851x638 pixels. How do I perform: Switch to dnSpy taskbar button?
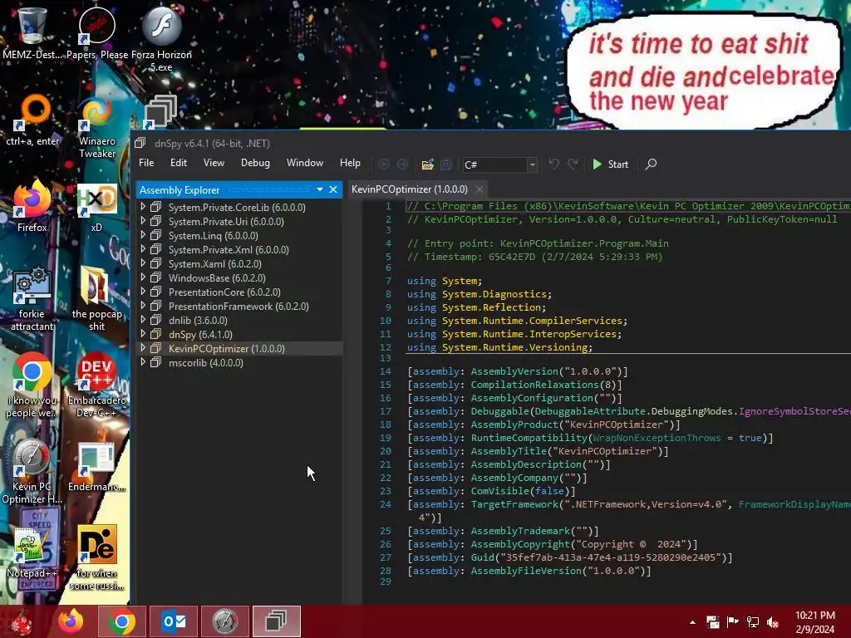point(276,621)
